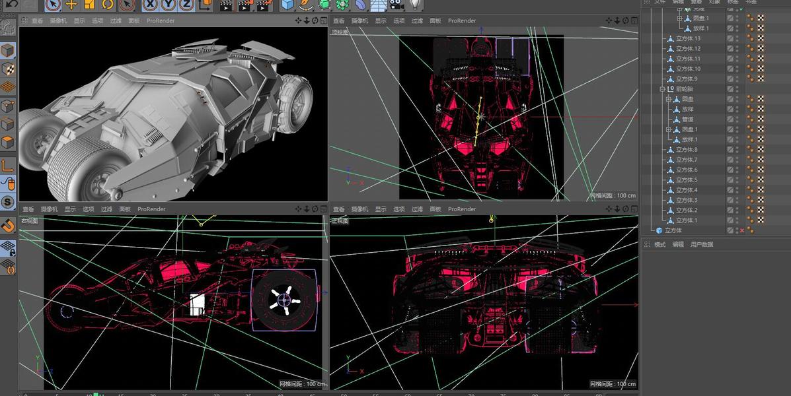Render the active view clapperboard
Screen dimensions: 791x396
pos(227,5)
